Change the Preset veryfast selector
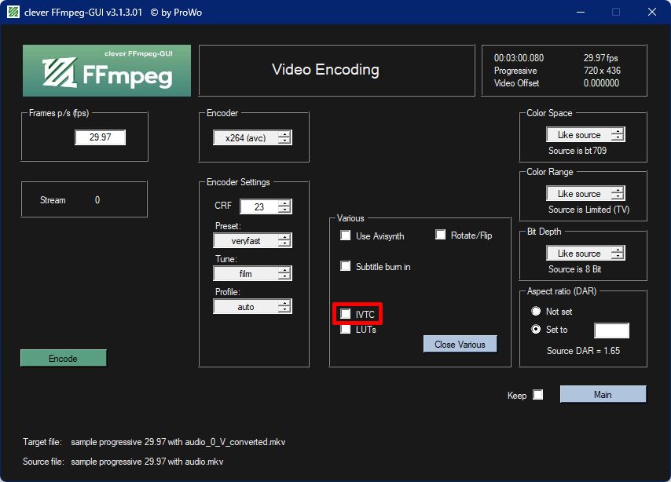Viewport: 671px width, 482px height. pyautogui.click(x=252, y=240)
